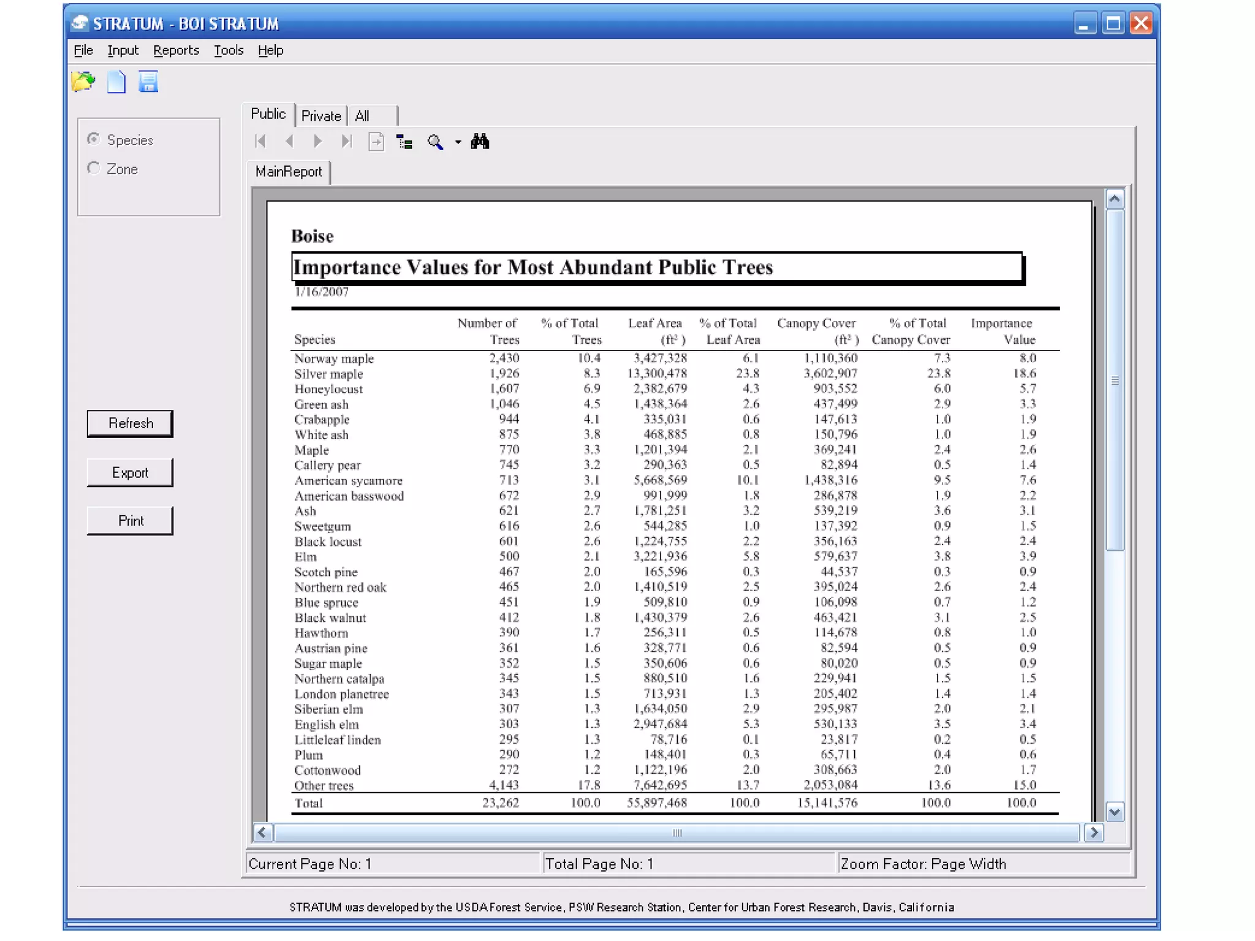This screenshot has width=1255, height=941.
Task: Click the vertical scrollbar down arrow
Action: tap(1115, 812)
